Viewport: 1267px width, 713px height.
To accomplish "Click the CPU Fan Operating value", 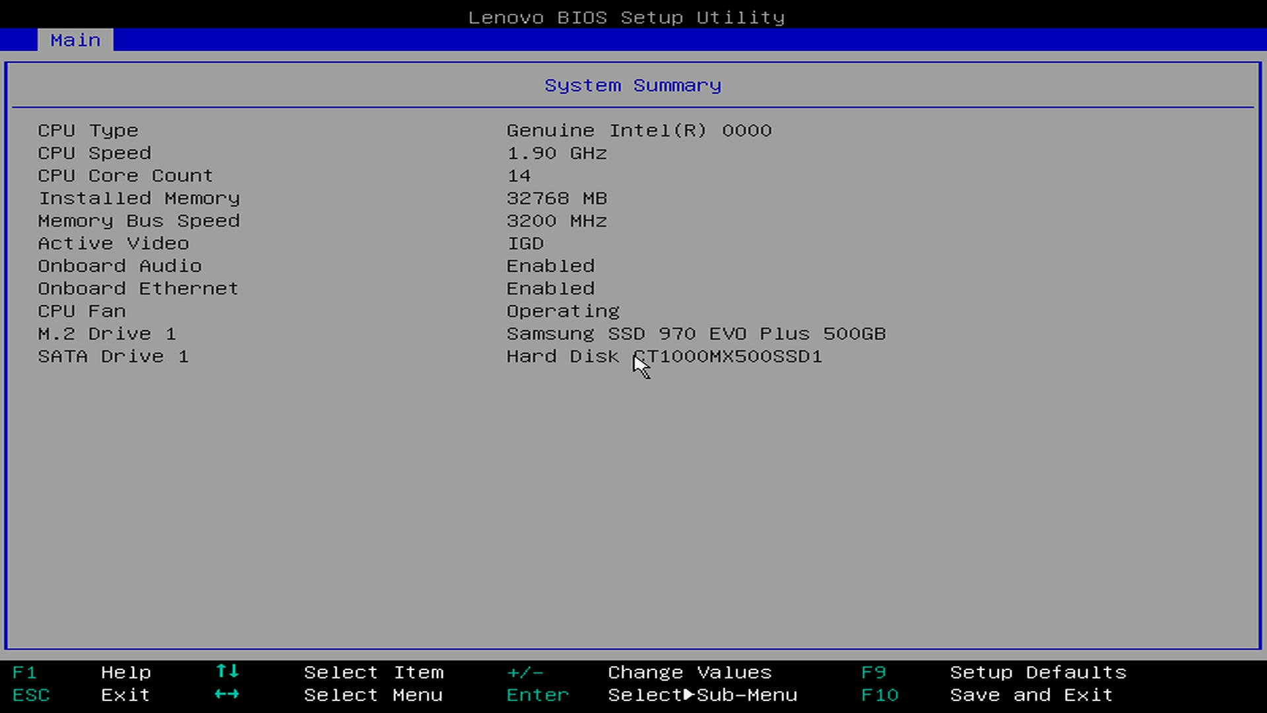I will [x=563, y=311].
